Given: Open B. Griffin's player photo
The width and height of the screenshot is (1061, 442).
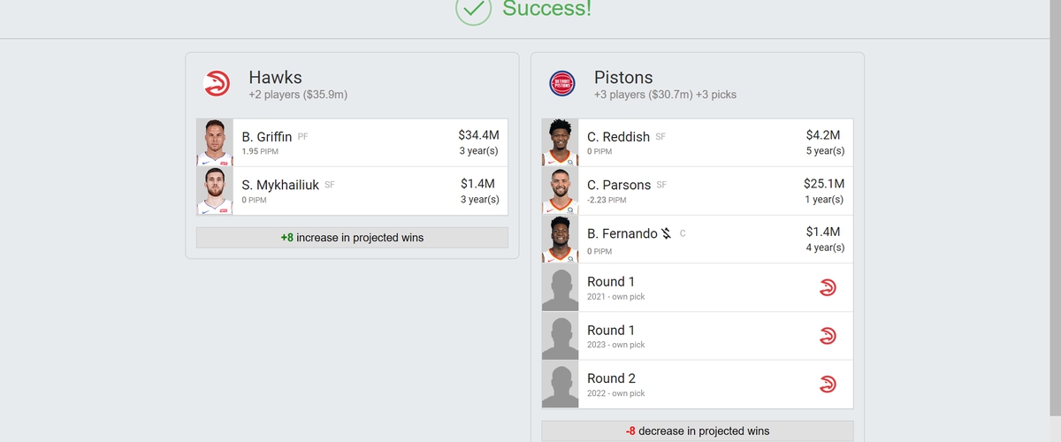Looking at the screenshot, I should tap(214, 142).
